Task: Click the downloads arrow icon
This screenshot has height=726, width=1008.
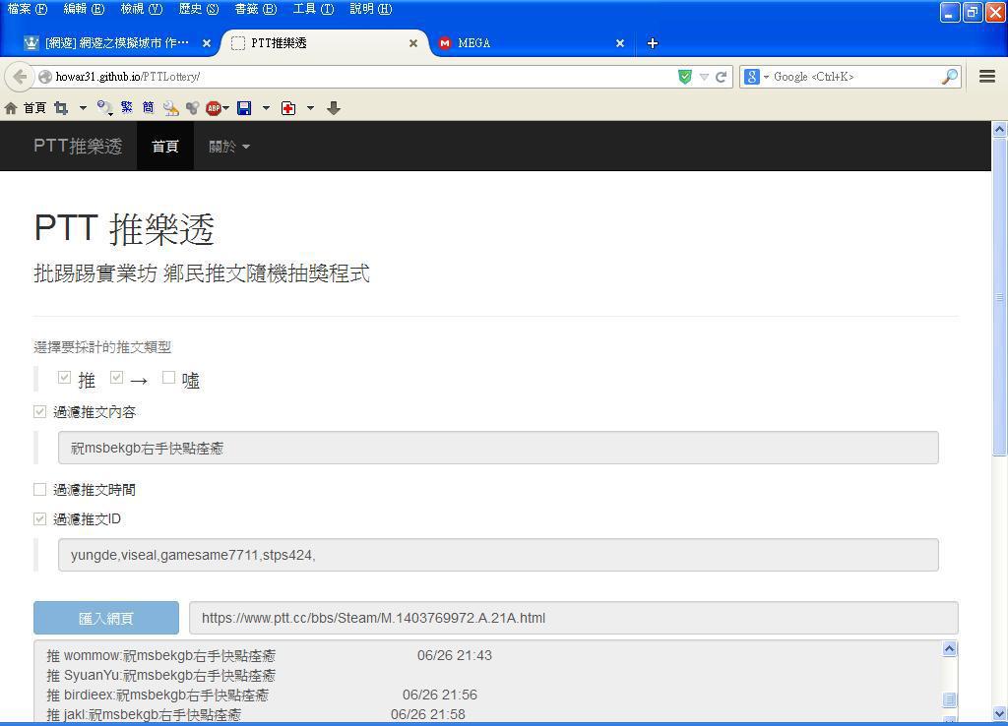Action: pos(333,108)
